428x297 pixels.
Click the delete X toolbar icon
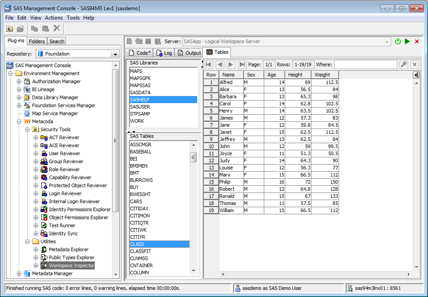click(57, 28)
